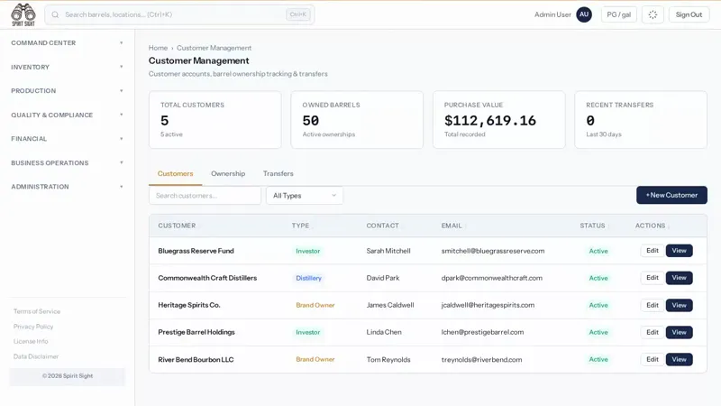Sort by Contact column header
The image size is (721, 406).
point(382,226)
